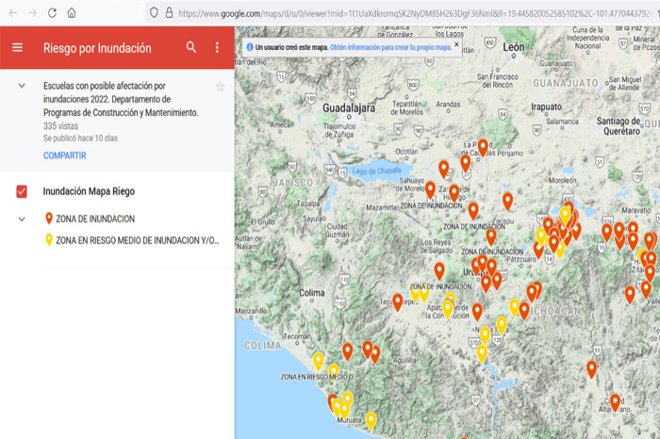Collapse the layer legend chevron
This screenshot has height=439, width=660.
[22, 219]
